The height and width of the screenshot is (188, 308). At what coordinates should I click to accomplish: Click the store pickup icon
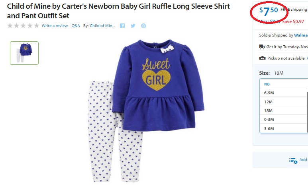click(x=262, y=58)
